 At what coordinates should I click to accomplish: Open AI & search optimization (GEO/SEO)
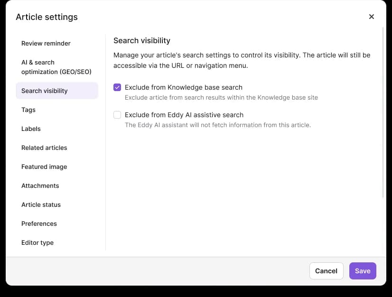pyautogui.click(x=57, y=67)
